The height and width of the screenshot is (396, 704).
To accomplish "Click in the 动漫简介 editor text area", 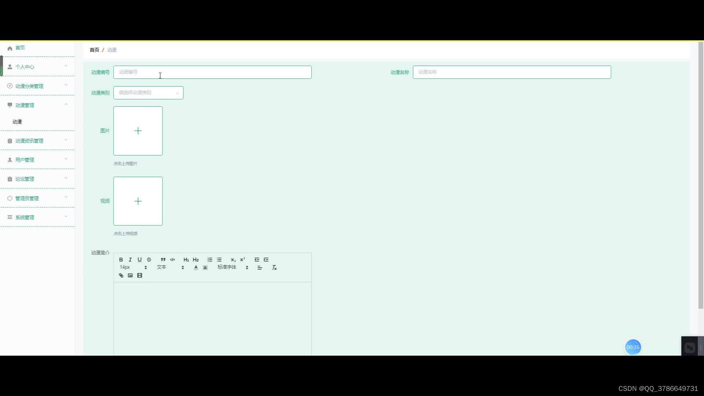I will pos(213,319).
